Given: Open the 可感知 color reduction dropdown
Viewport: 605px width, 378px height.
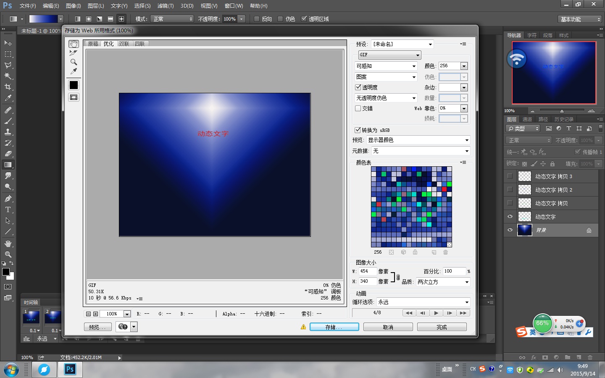Looking at the screenshot, I should [386, 66].
